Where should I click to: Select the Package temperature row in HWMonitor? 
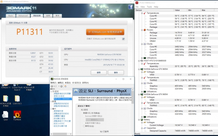coord(181,27)
